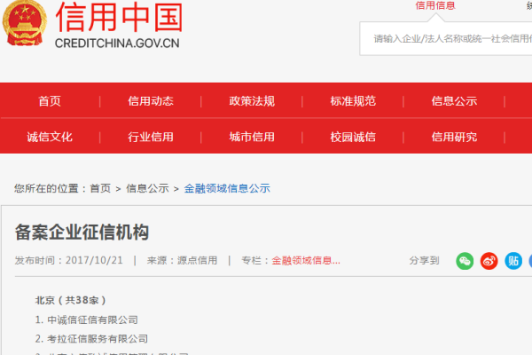The width and height of the screenshot is (532, 355).
Task: Open the 信用动态 menu item
Action: (151, 101)
